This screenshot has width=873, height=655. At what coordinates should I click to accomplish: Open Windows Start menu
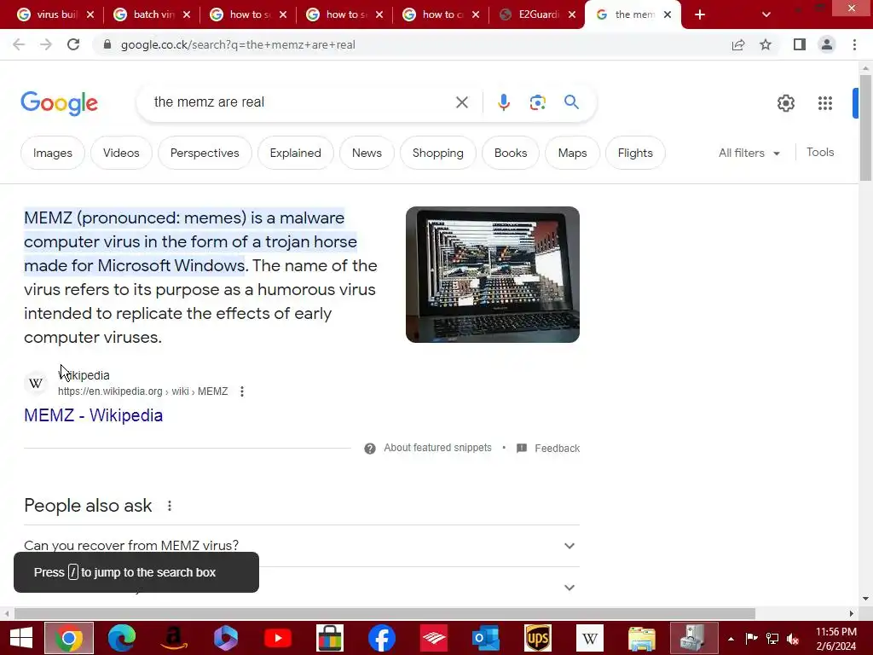21,638
